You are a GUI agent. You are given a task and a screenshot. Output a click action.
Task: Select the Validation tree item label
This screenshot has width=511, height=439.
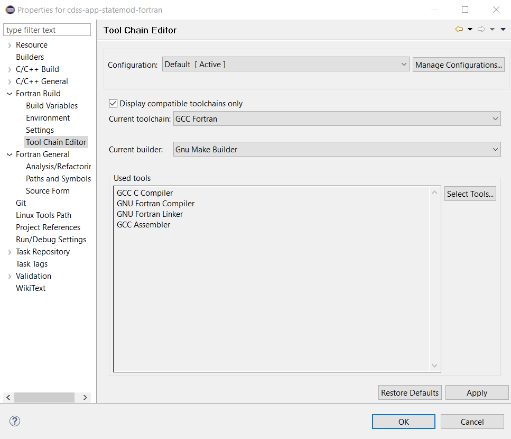point(33,276)
